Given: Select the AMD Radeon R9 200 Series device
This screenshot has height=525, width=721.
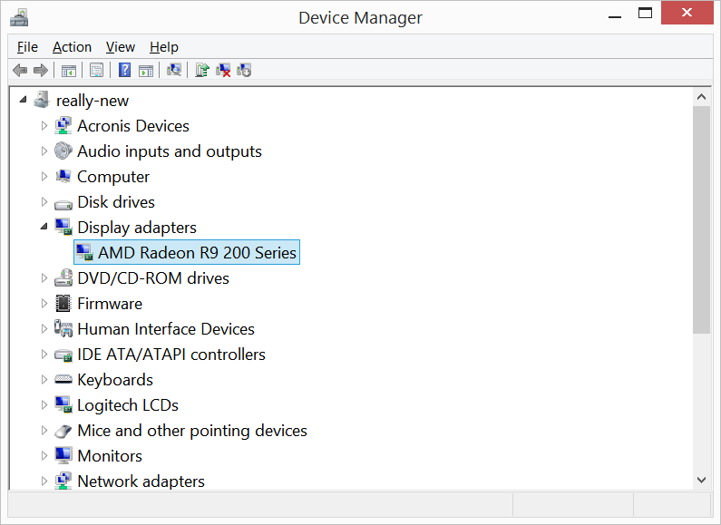Looking at the screenshot, I should [x=197, y=253].
